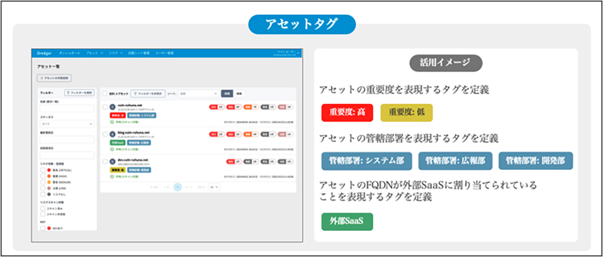This screenshot has width=603, height=257.
Task: Click the アセット一覧 page heading
Action: coord(49,66)
